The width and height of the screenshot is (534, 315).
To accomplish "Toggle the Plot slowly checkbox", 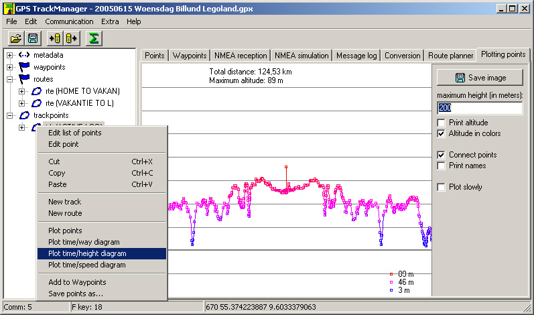I will coord(441,187).
